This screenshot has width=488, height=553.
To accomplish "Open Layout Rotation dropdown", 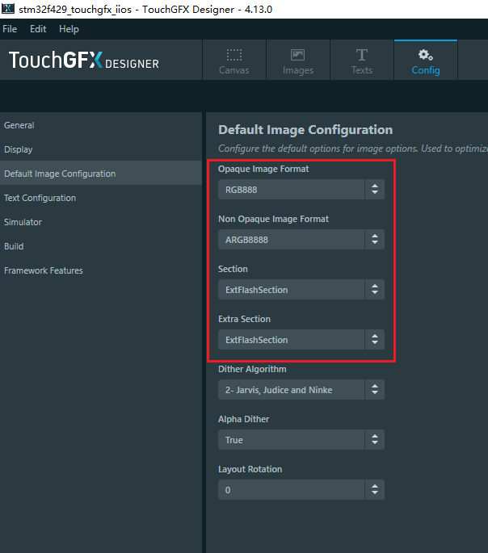I will coord(301,490).
